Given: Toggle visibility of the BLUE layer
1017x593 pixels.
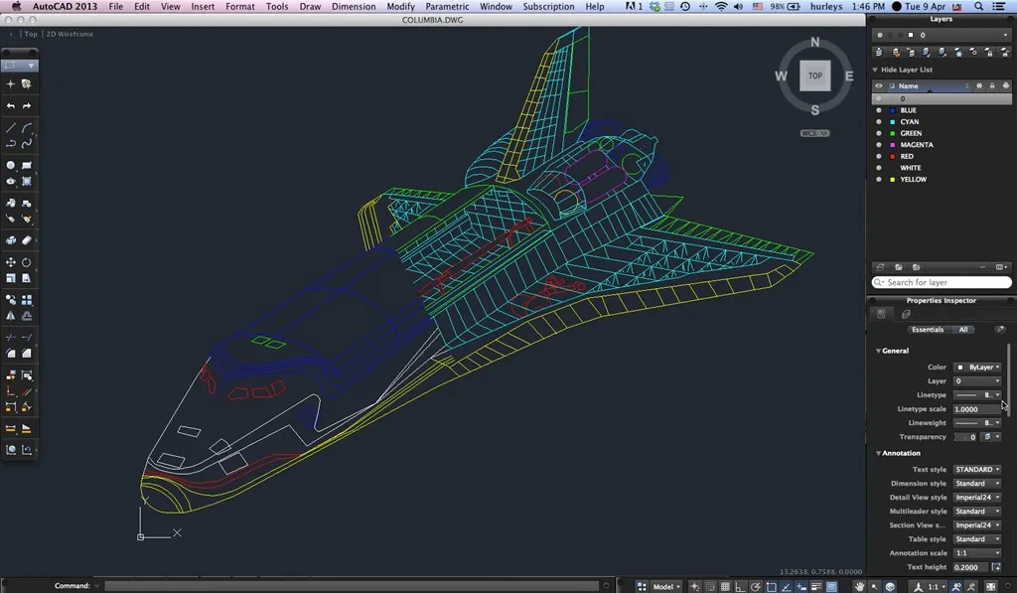Looking at the screenshot, I should (x=878, y=110).
